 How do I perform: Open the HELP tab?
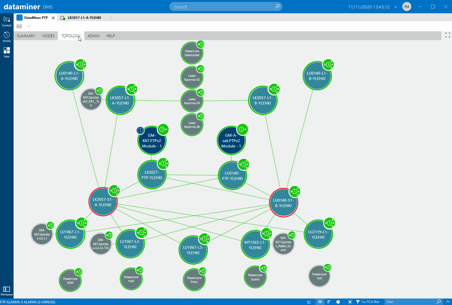110,36
